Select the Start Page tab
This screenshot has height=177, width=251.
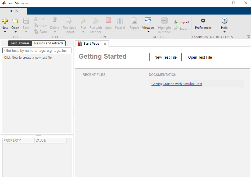coord(91,43)
